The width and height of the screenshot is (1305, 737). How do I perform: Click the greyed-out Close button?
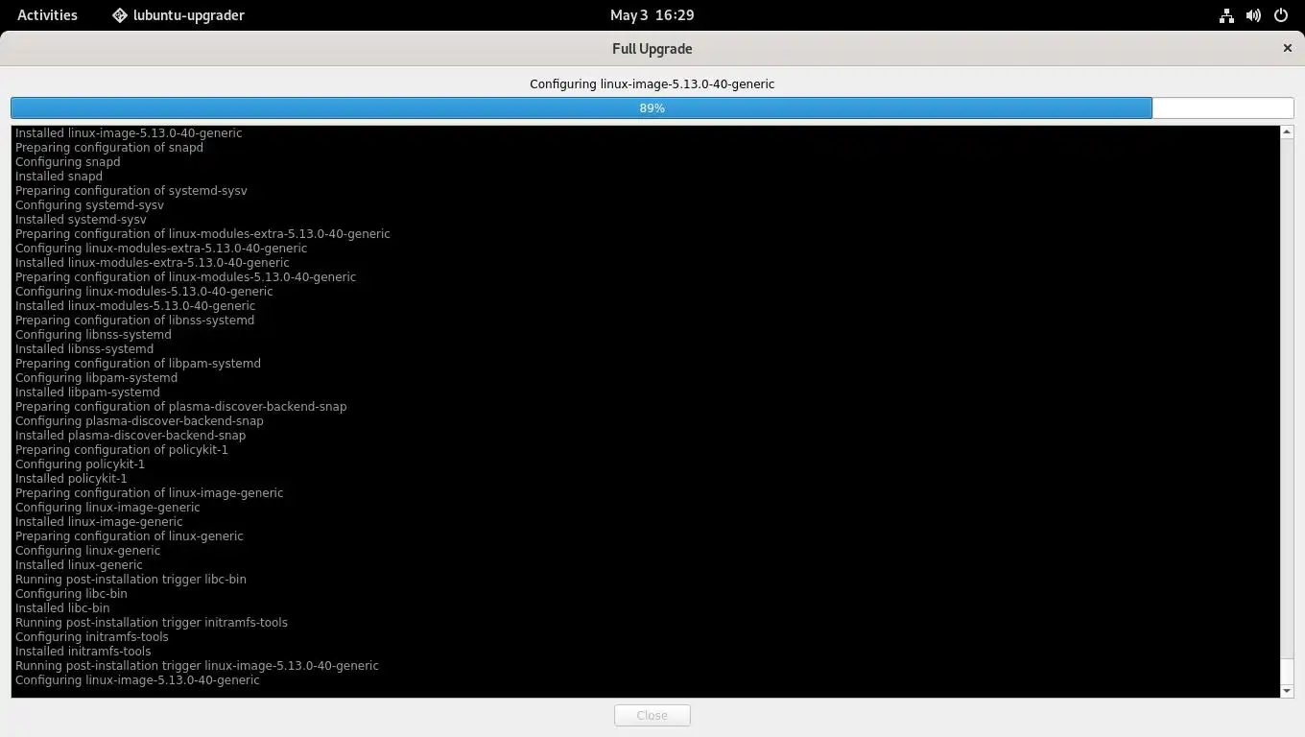[x=652, y=715]
